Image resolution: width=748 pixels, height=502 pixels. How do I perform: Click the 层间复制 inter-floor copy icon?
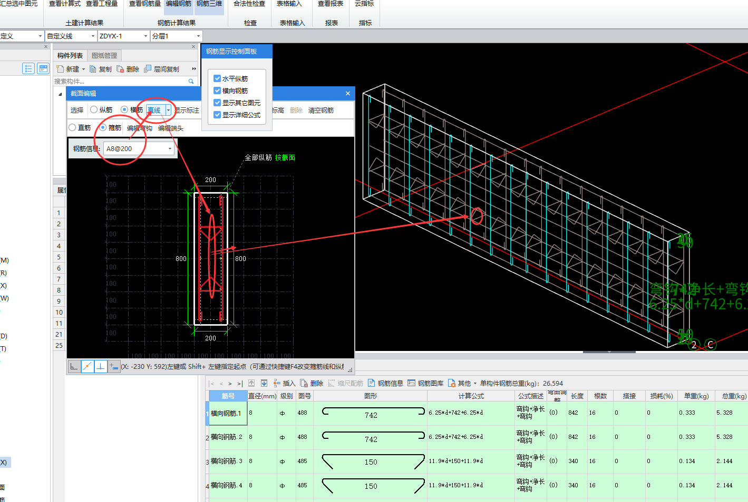[x=148, y=69]
